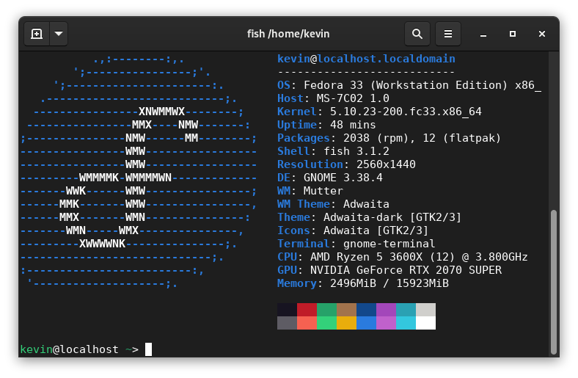Click the Uptime value '48 mins'

[353, 125]
